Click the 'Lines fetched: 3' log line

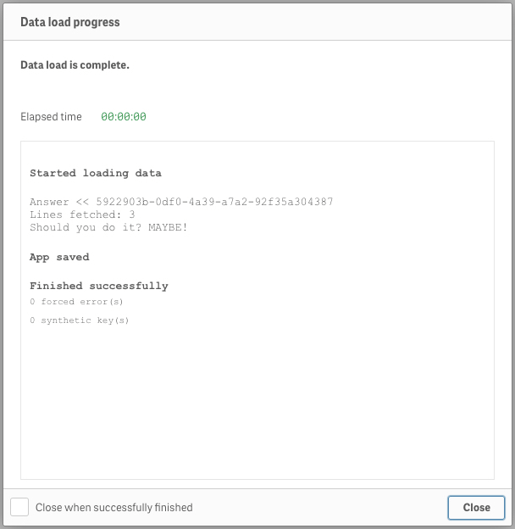82,214
